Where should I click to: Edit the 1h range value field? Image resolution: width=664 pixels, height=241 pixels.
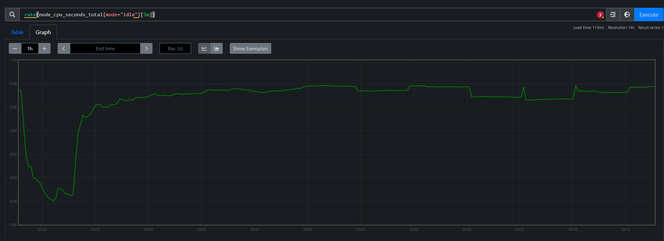coord(30,48)
